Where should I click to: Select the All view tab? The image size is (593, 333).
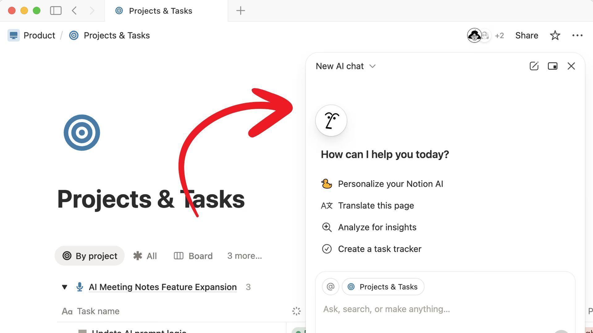145,256
